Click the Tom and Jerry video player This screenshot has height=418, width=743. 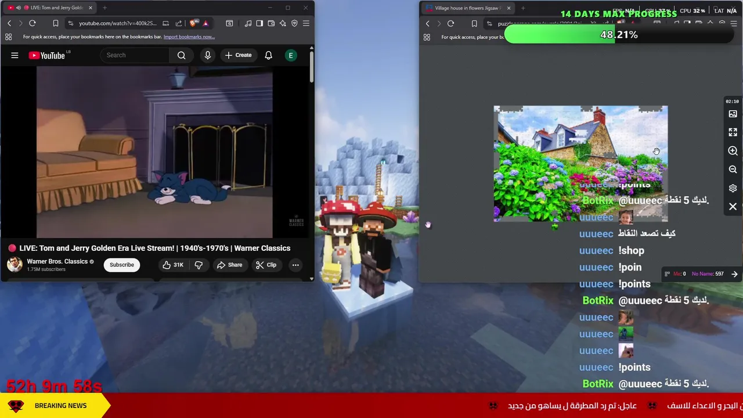click(155, 152)
